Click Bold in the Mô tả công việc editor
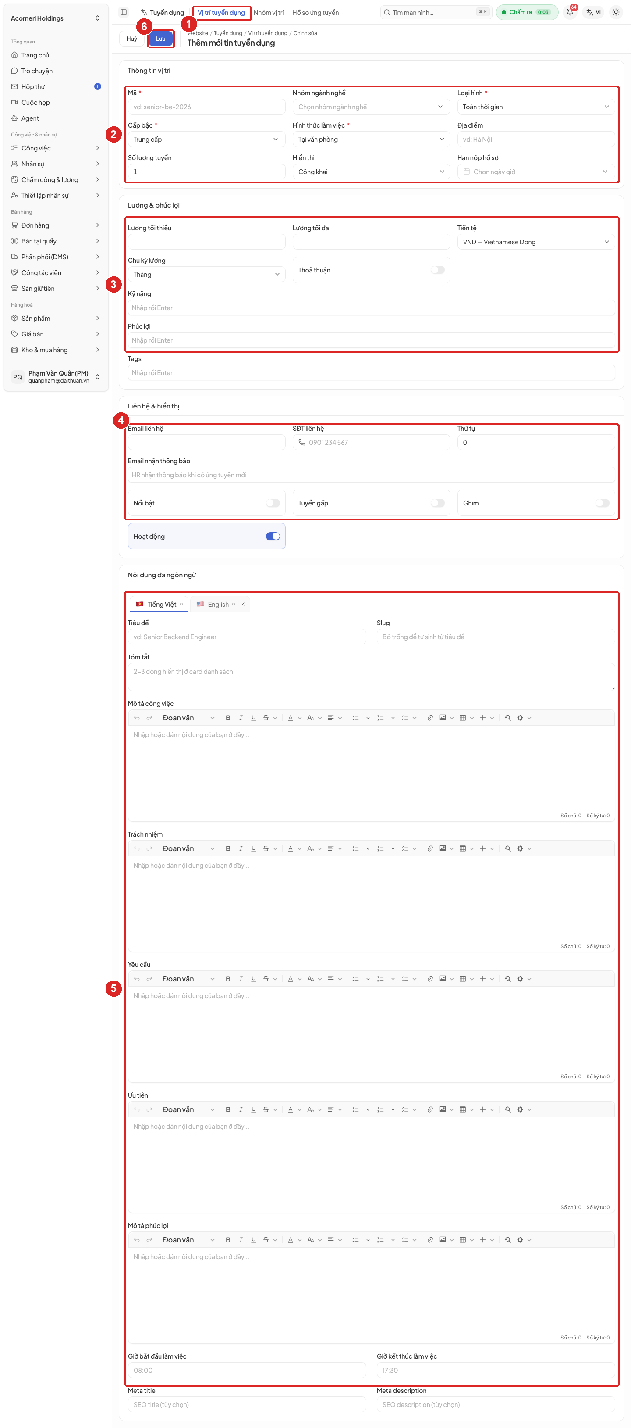Image resolution: width=631 pixels, height=1428 pixels. [228, 718]
